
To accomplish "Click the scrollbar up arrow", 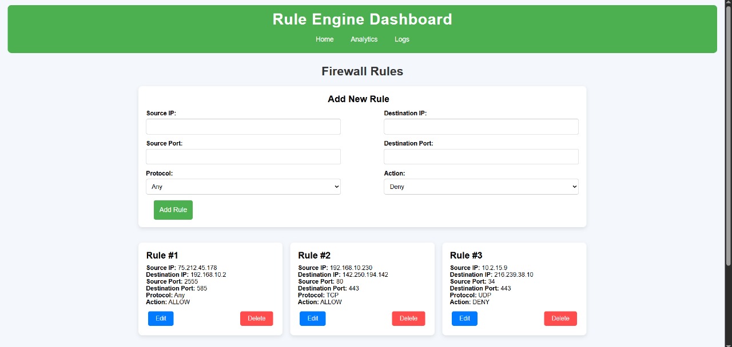I will coord(727,3).
